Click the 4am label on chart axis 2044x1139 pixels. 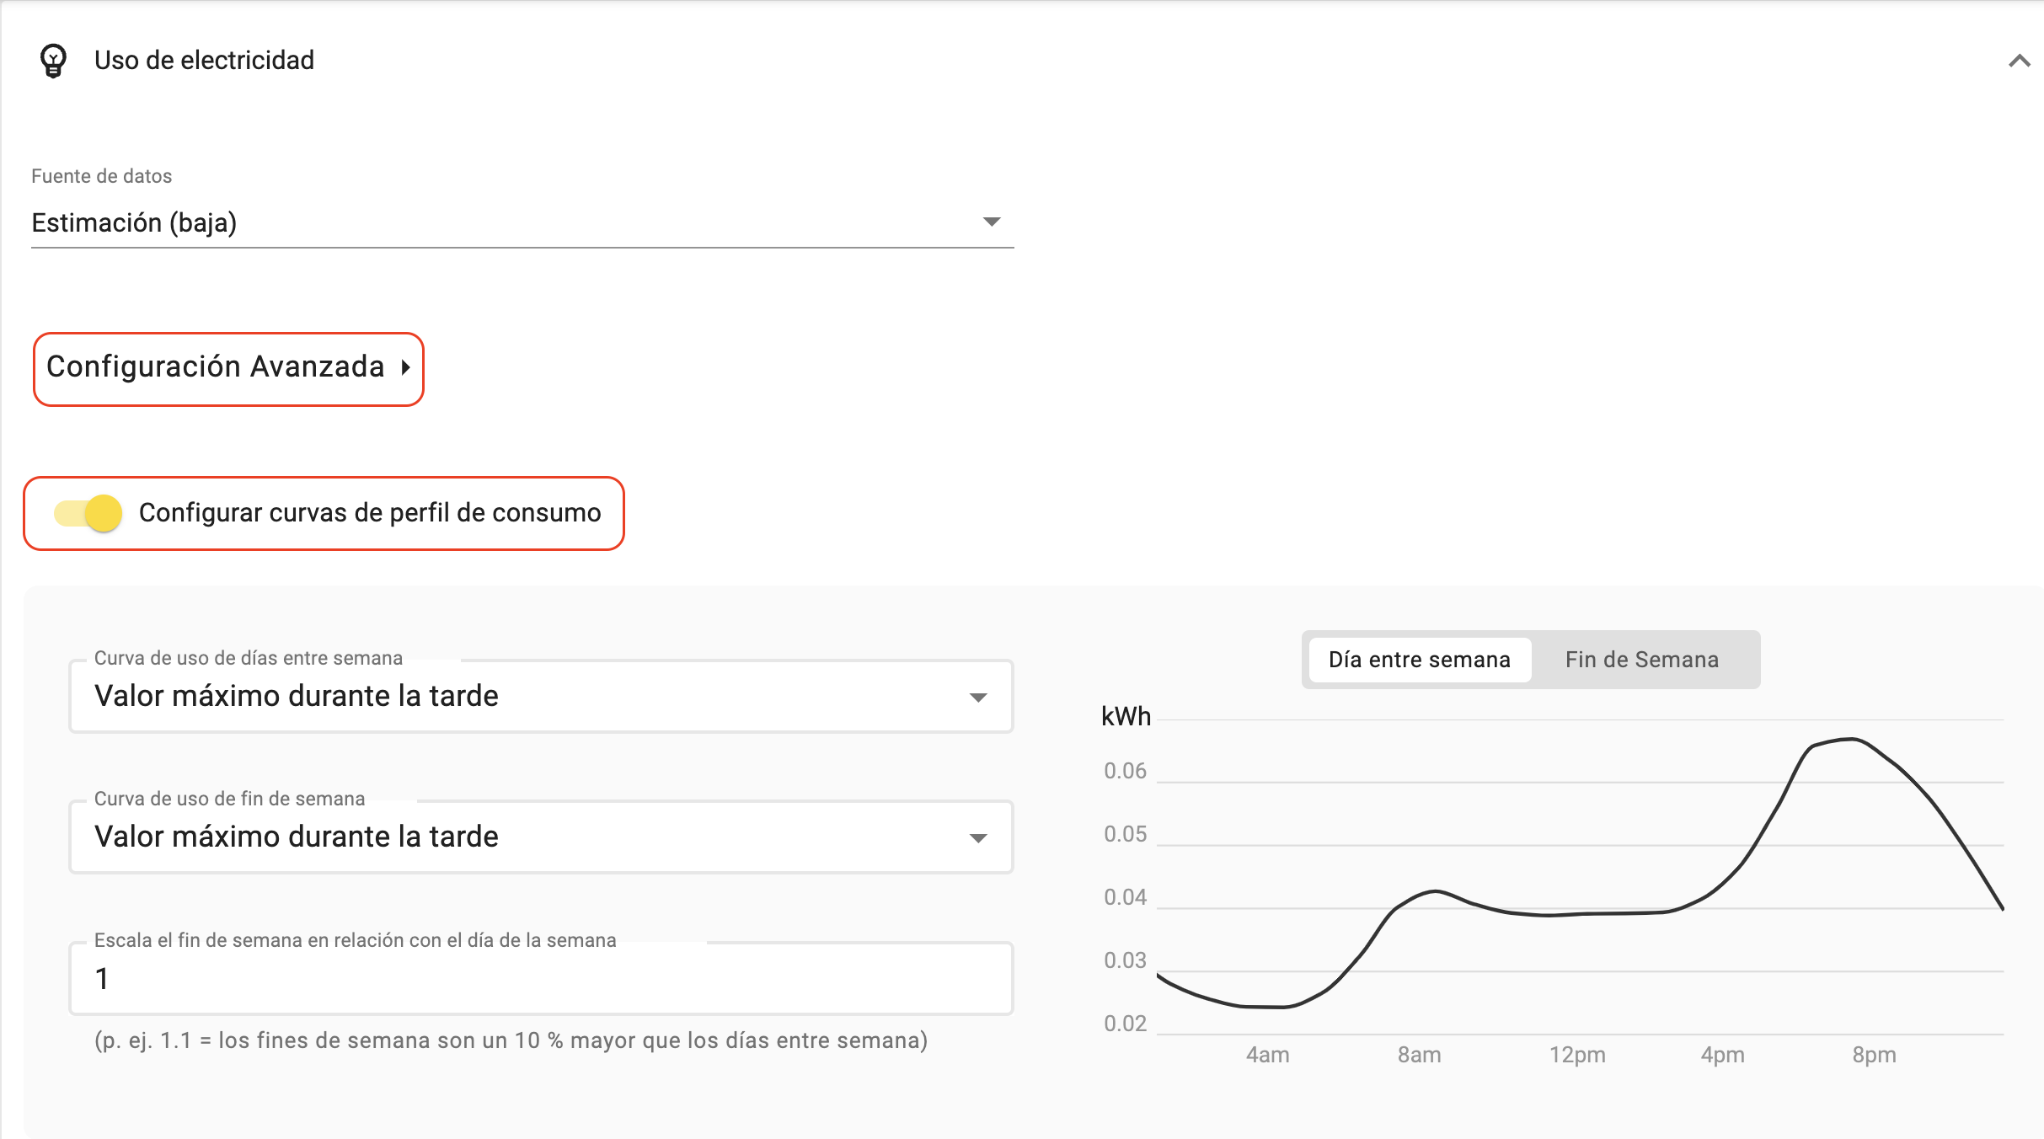[x=1268, y=1055]
